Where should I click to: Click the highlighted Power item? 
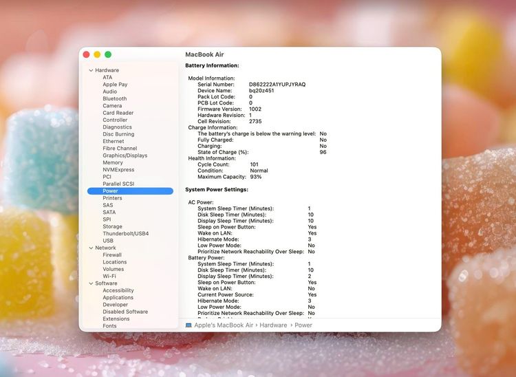tap(130, 191)
